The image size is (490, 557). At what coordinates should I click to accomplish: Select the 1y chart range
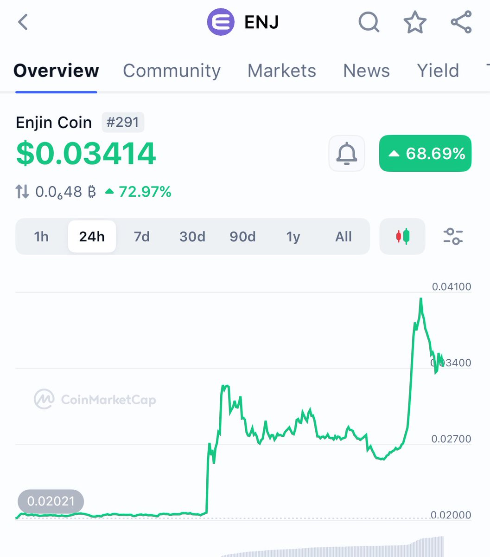pyautogui.click(x=293, y=237)
